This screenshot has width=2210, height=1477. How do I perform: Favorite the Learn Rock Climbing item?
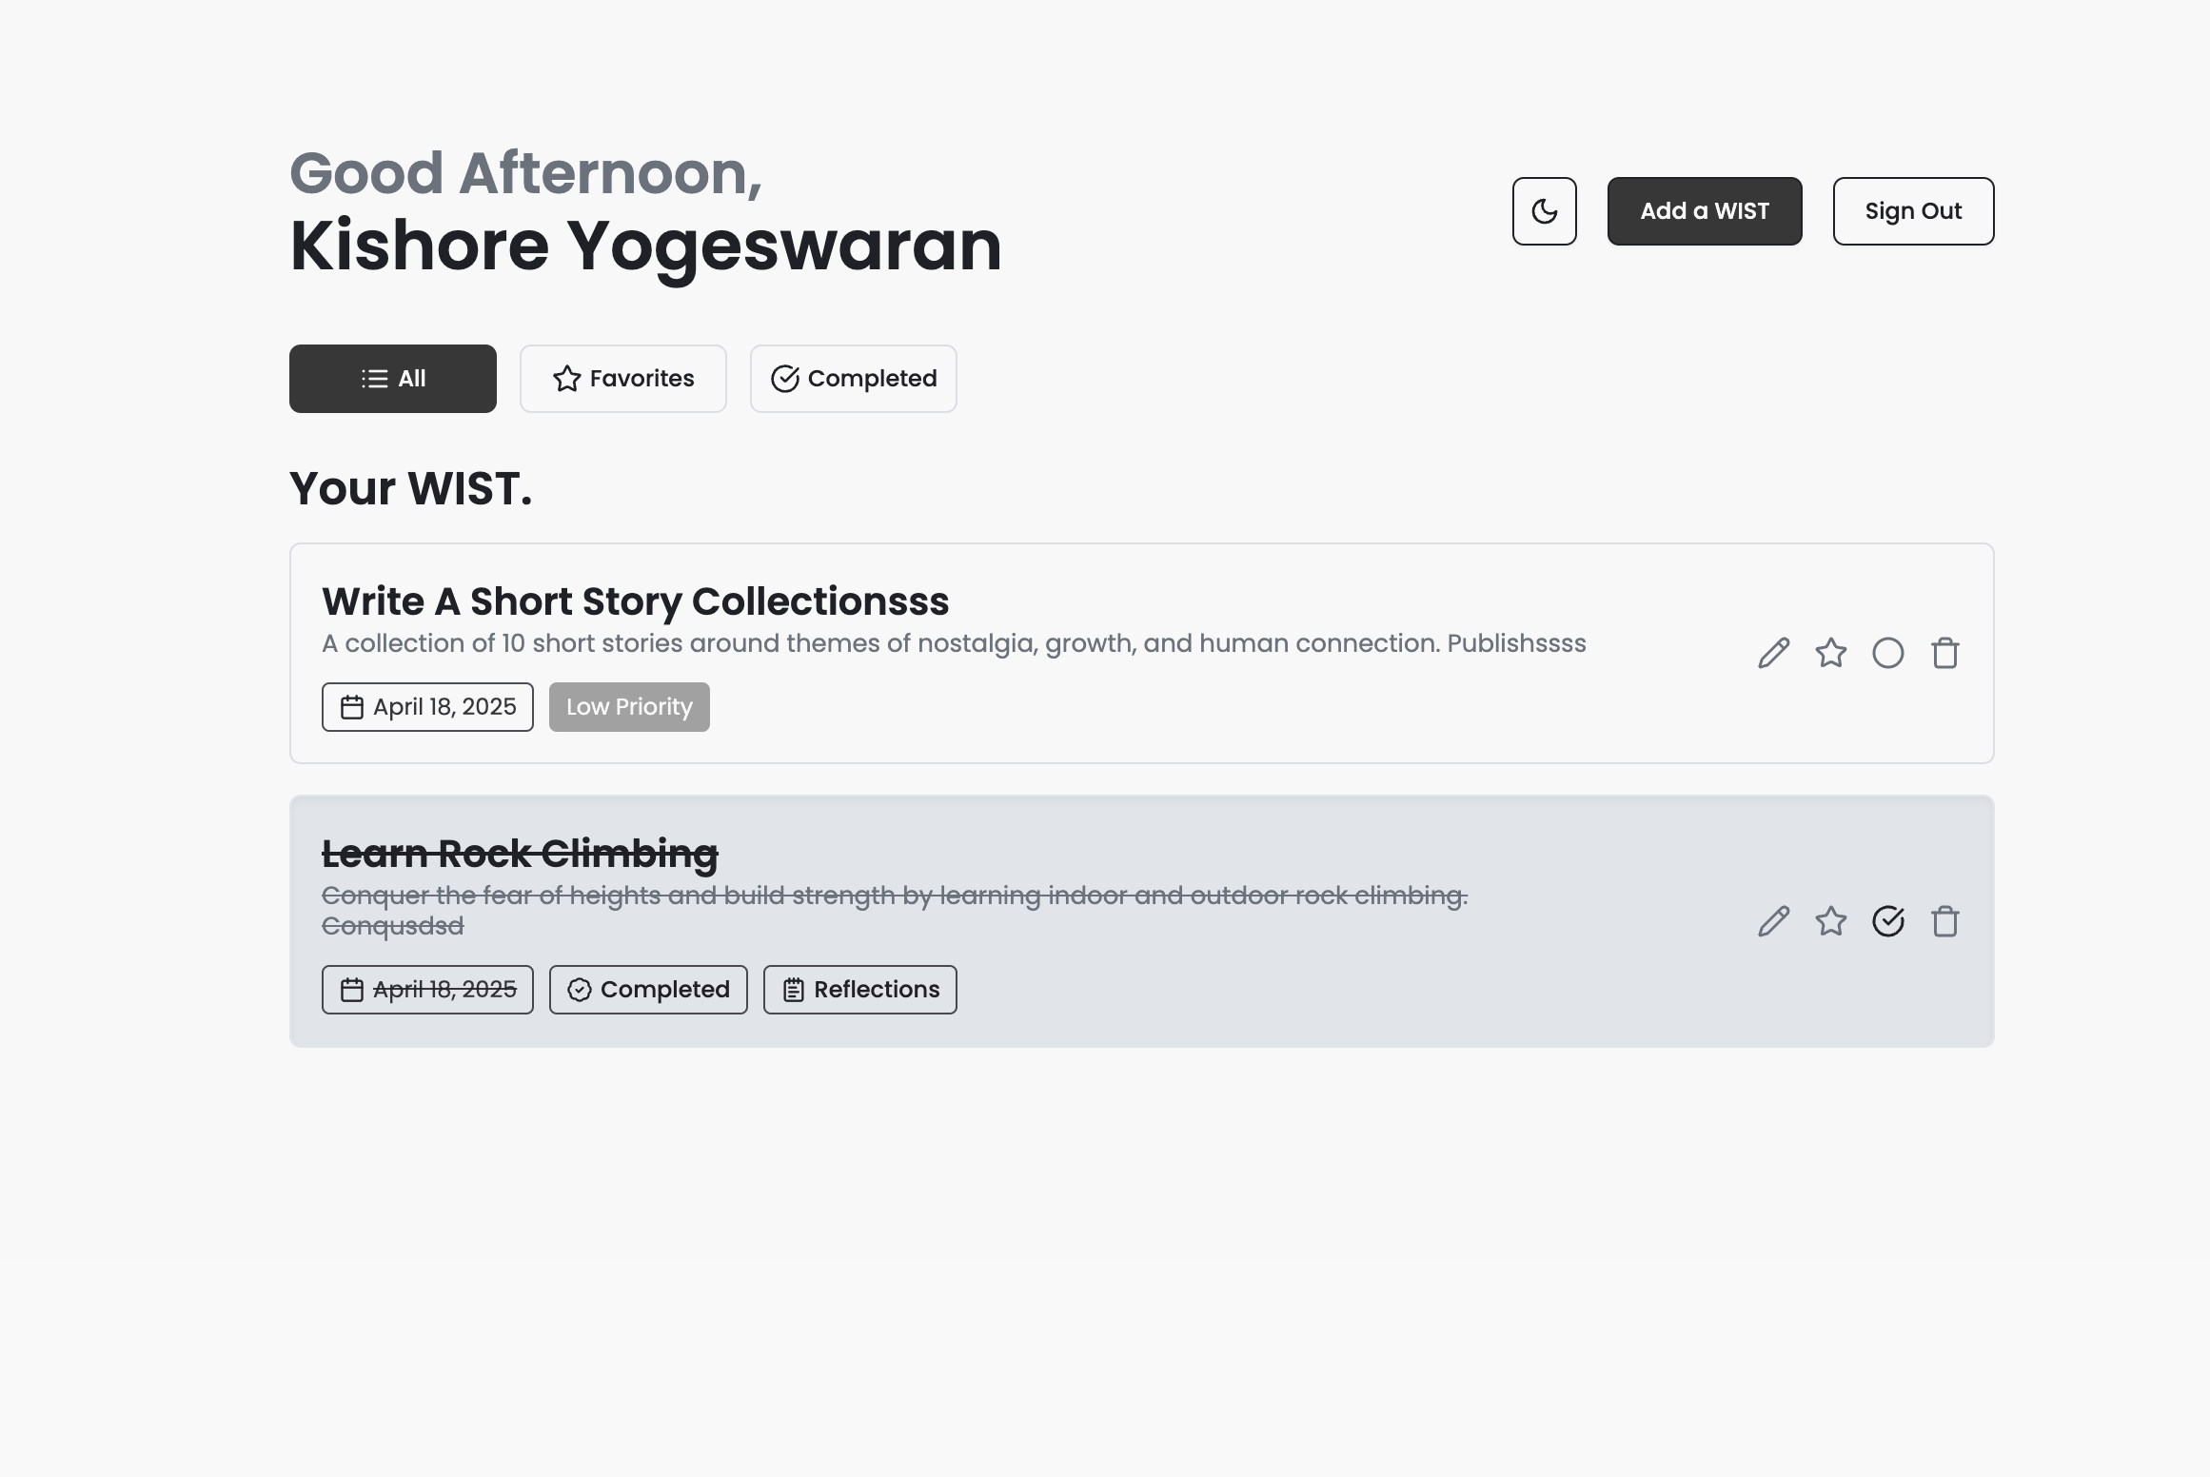(1830, 921)
